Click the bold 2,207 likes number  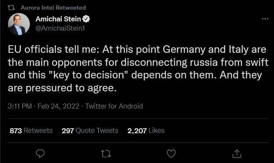(x=137, y=131)
